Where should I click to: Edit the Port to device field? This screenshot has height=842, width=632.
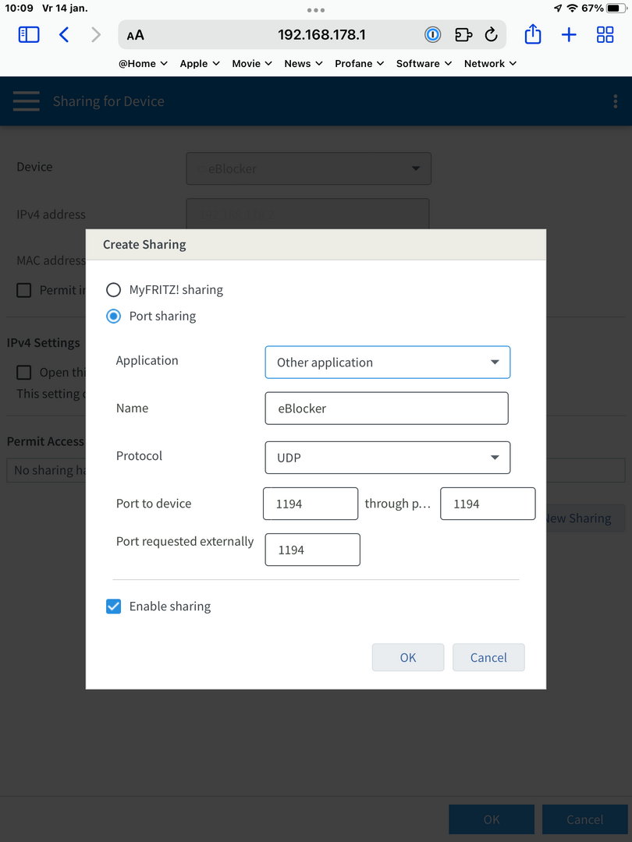(311, 504)
